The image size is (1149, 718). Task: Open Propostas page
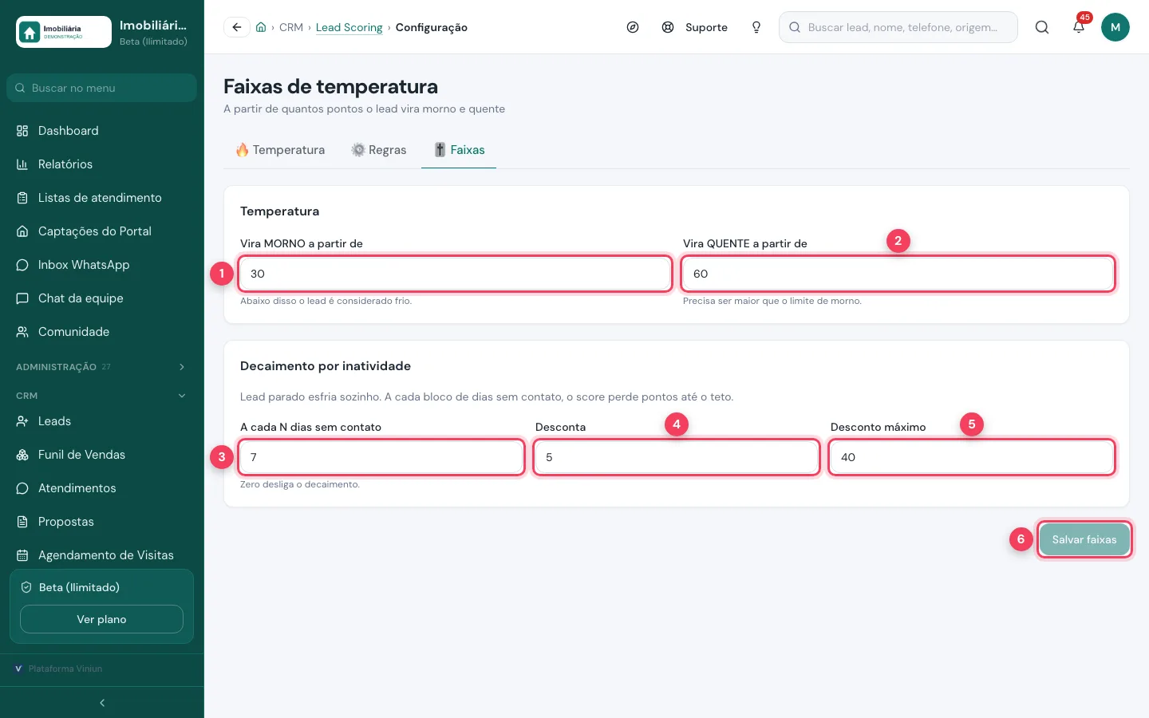(x=102, y=522)
